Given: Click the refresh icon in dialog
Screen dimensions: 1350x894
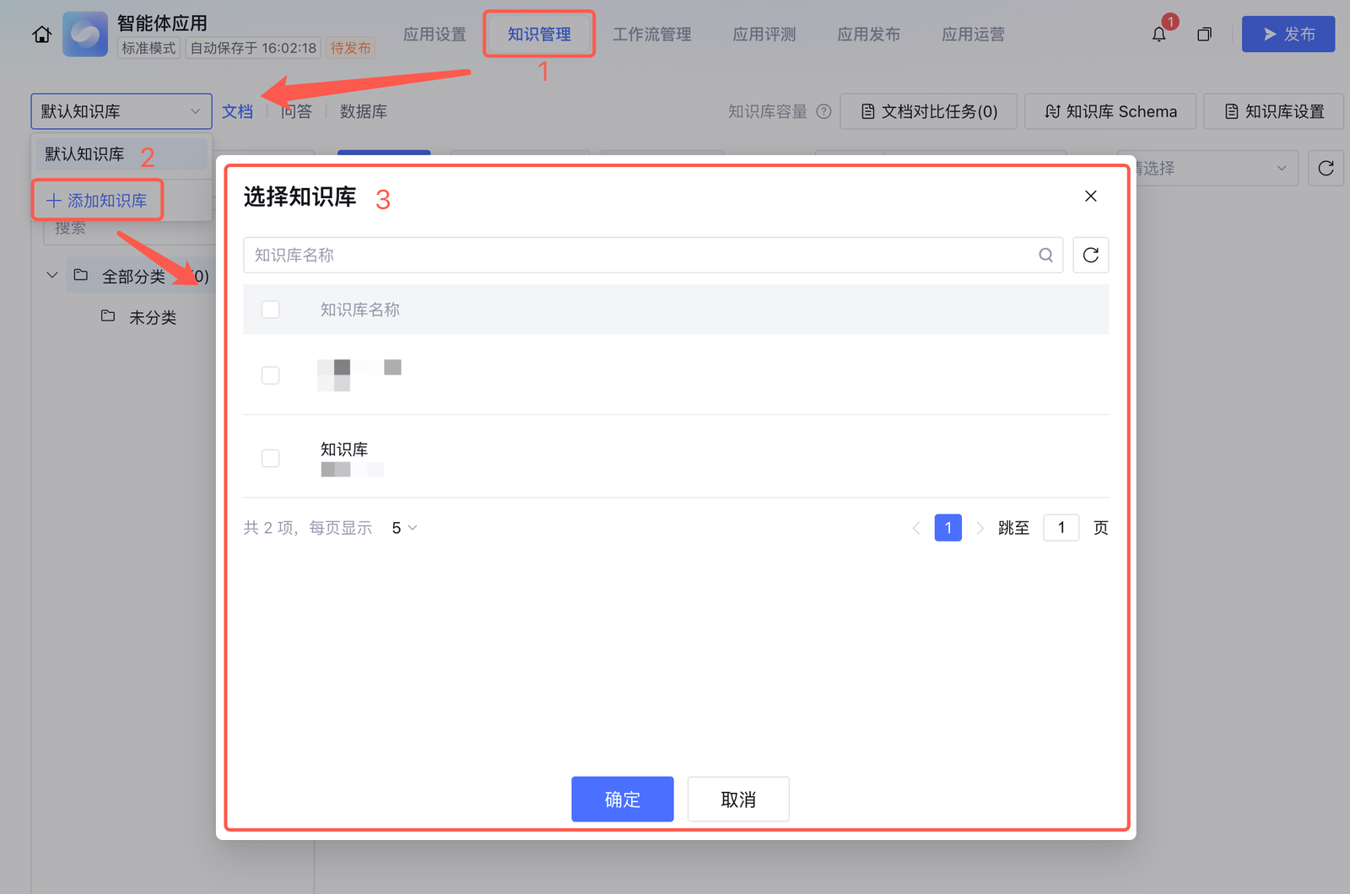Looking at the screenshot, I should point(1090,256).
